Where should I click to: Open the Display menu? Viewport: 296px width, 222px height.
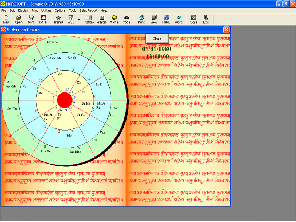[x=23, y=10]
